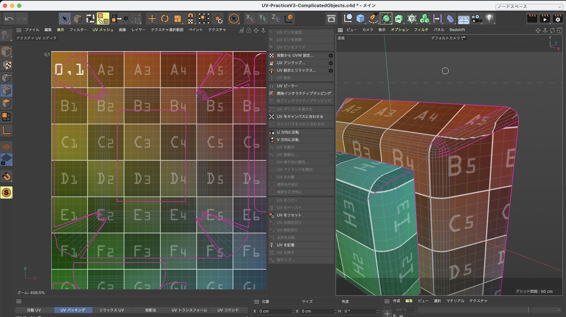The image size is (566, 317).
Task: Open gear options for 投影から UVW 設定
Action: click(331, 56)
